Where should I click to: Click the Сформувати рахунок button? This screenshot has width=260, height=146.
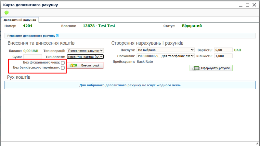(x=211, y=68)
